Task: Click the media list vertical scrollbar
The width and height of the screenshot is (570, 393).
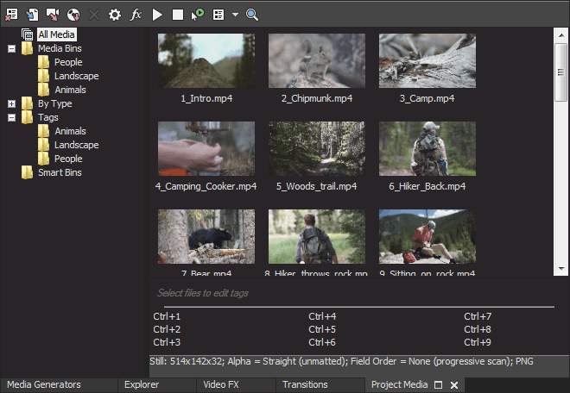Action: point(560,155)
